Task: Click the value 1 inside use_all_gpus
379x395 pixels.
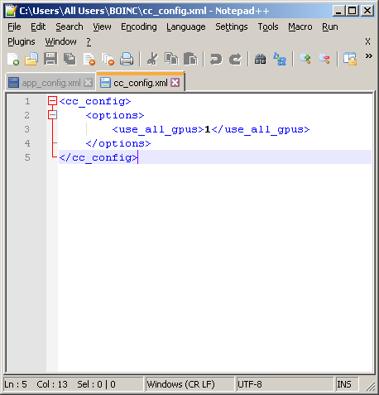Action: click(x=208, y=129)
